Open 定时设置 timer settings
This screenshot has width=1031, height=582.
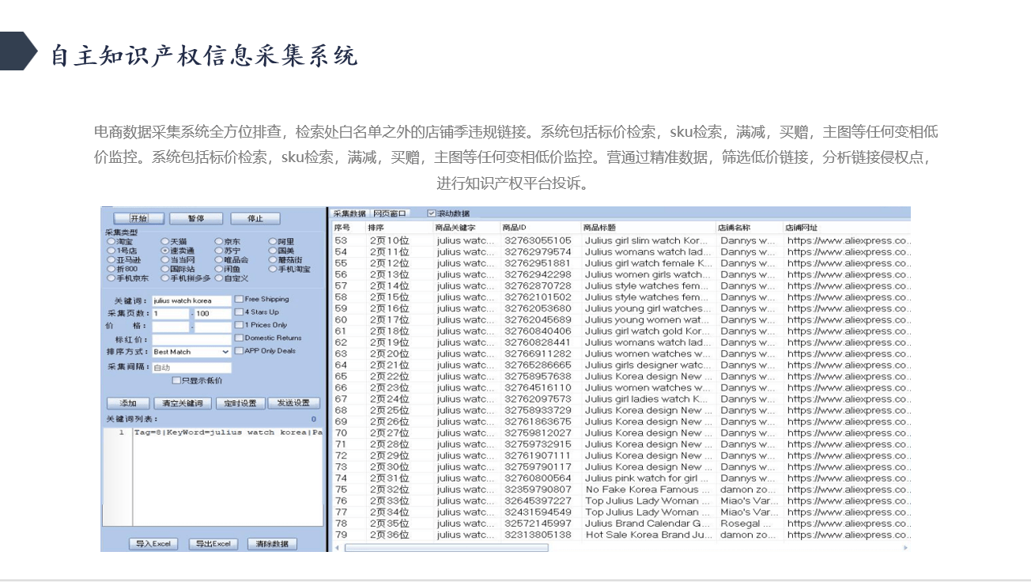[239, 403]
